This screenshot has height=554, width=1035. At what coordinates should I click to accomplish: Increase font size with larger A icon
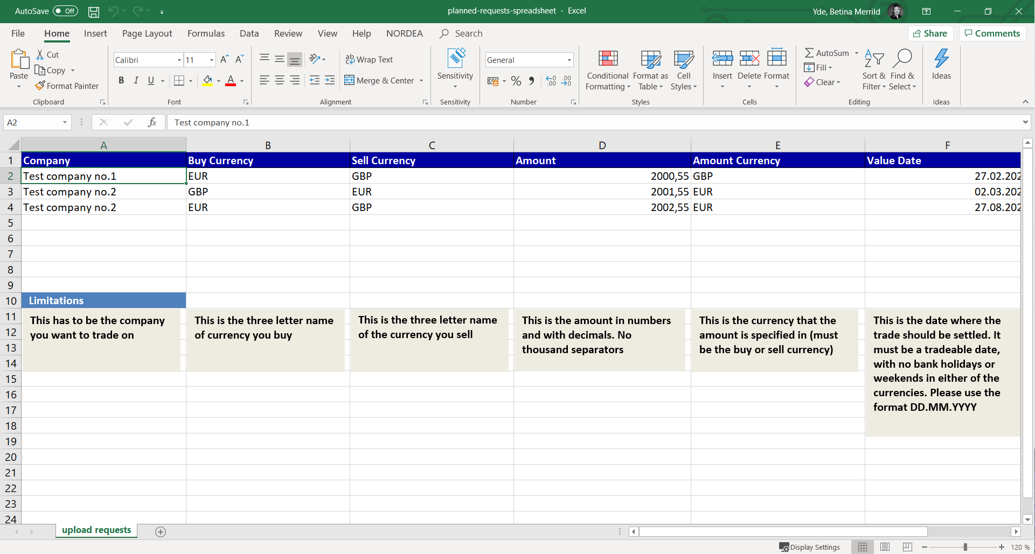[x=225, y=60]
